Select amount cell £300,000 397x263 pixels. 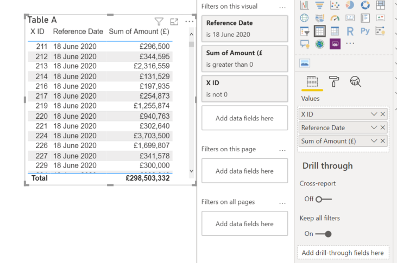[154, 165]
